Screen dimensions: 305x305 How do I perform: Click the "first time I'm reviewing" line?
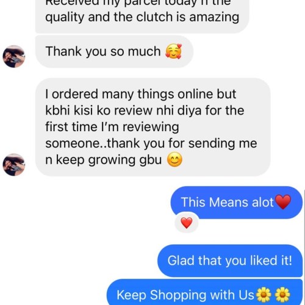pos(112,127)
